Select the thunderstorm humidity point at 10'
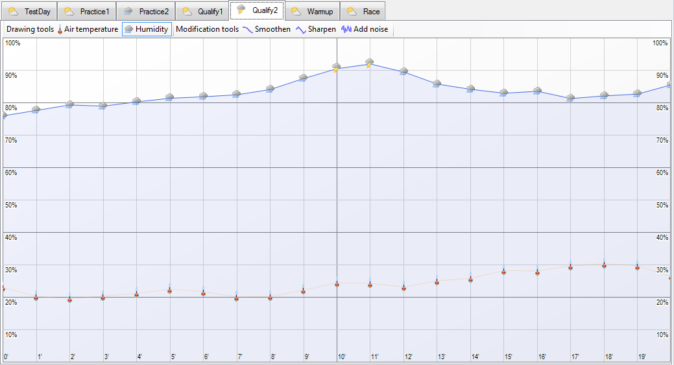The height and width of the screenshot is (365, 674). (x=337, y=67)
